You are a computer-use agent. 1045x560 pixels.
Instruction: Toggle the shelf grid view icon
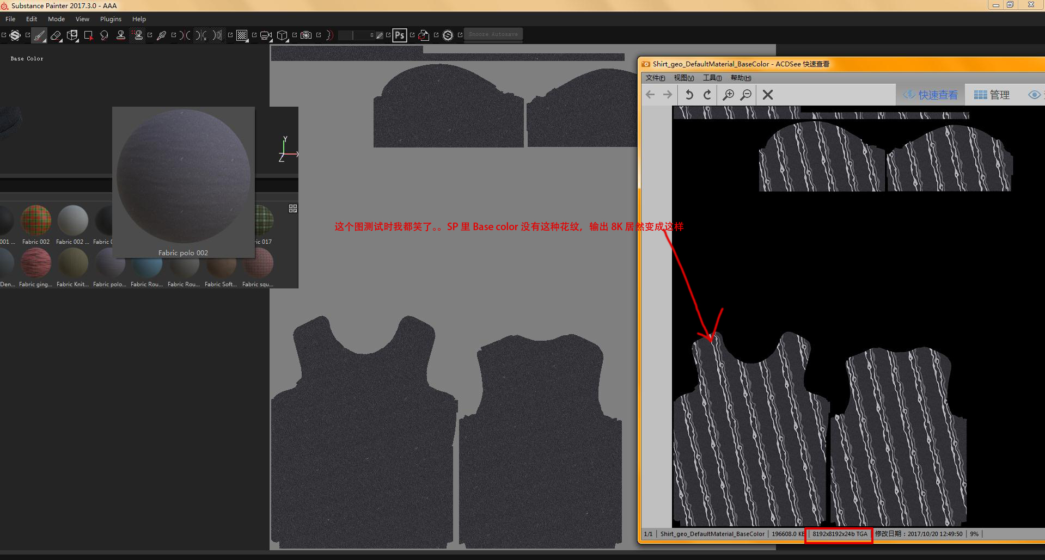(x=293, y=208)
